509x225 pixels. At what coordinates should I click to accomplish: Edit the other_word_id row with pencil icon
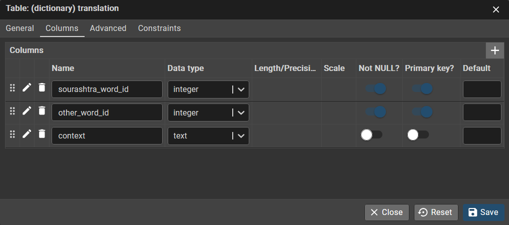27,110
